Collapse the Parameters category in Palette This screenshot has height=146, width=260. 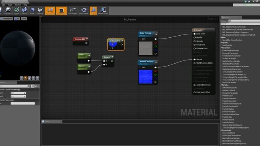click(221, 48)
